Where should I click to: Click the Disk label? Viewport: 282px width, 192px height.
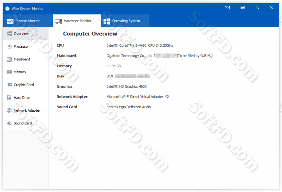[61, 76]
